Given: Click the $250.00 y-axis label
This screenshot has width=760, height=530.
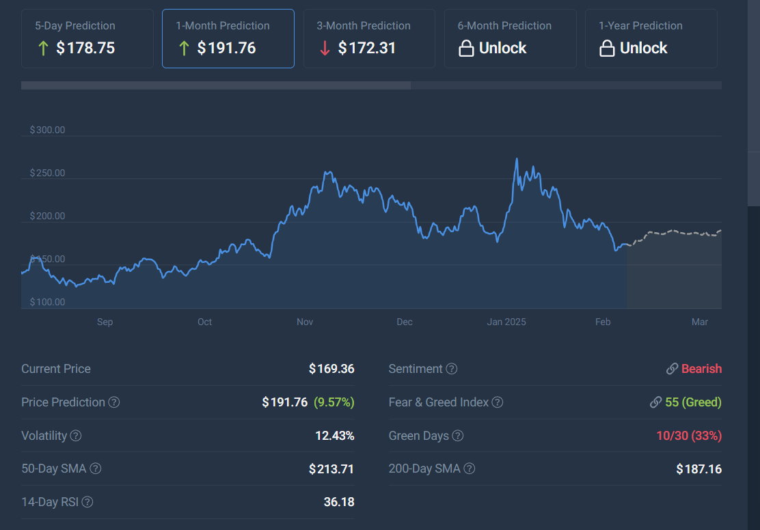Looking at the screenshot, I should pos(48,173).
